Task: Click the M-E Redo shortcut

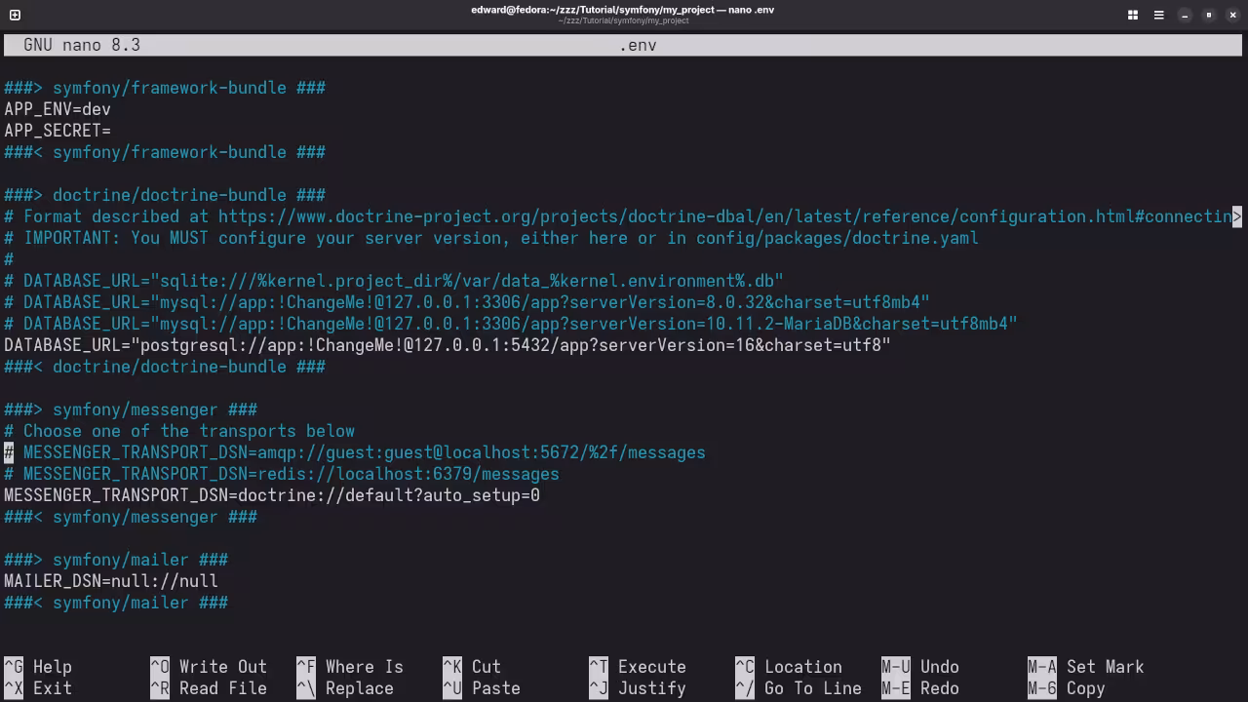Action: pyautogui.click(x=920, y=688)
